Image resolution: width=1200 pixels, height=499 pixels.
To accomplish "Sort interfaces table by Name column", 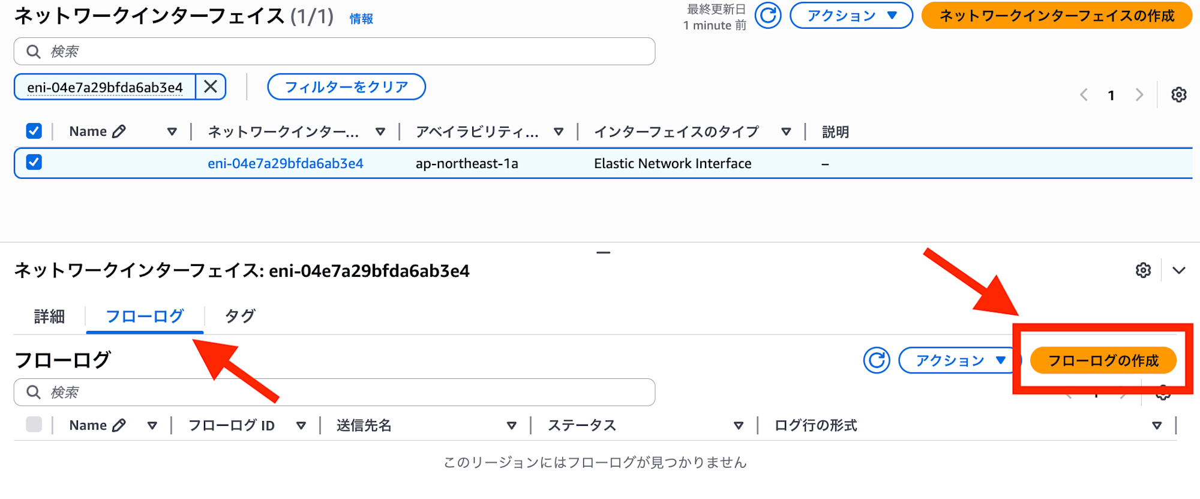I will 172,132.
